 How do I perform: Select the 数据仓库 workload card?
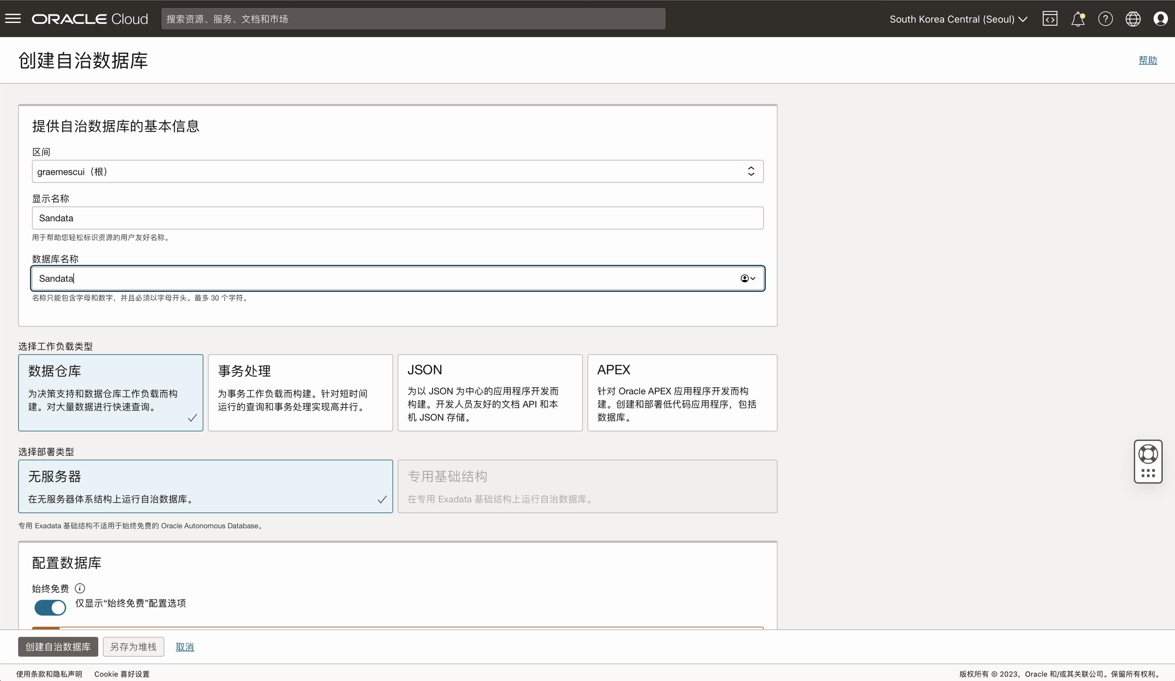[111, 393]
